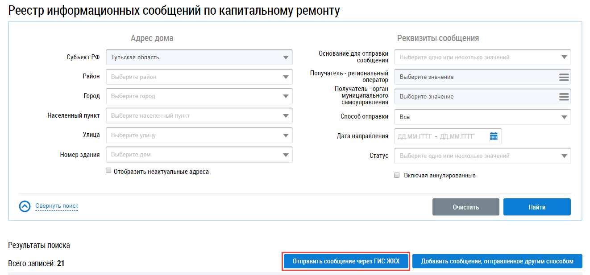590x275 pixels.
Task: Click Добавить сообщение, отправленное другим способом
Action: [497, 261]
